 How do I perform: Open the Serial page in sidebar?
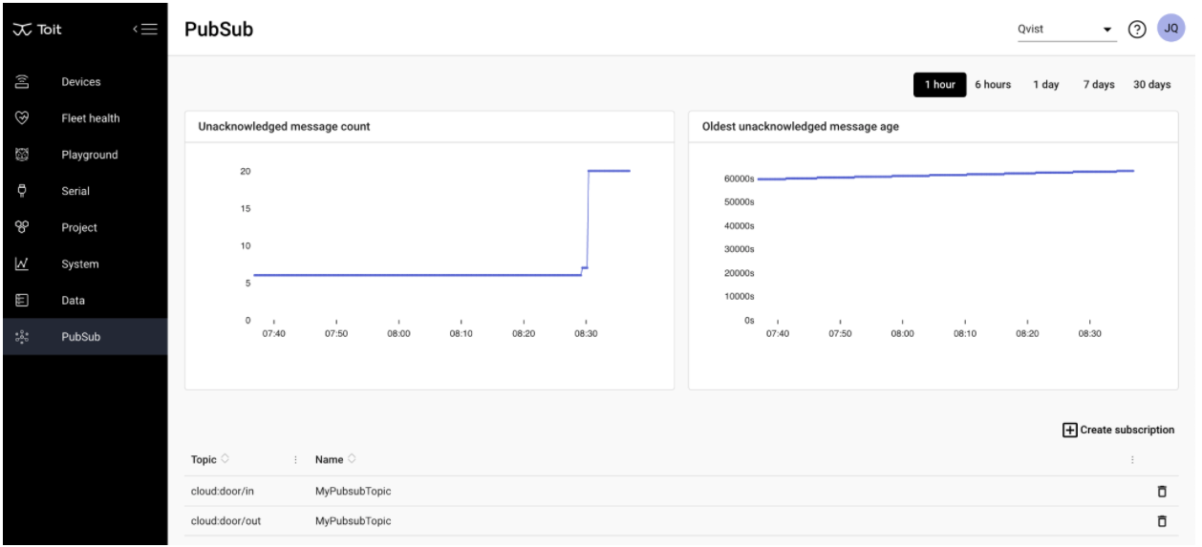click(75, 191)
